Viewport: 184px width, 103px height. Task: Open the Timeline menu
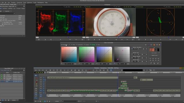[x=13, y=3]
